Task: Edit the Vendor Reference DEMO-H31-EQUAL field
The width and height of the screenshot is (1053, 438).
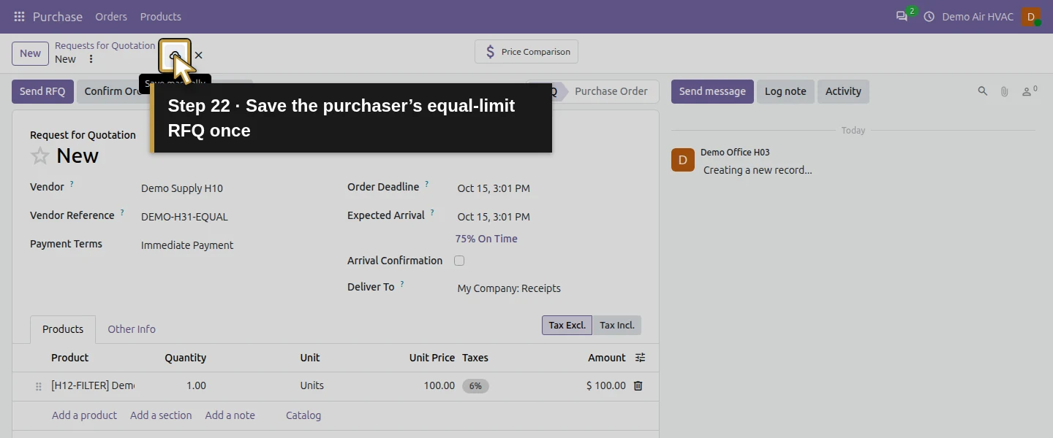Action: click(x=234, y=217)
